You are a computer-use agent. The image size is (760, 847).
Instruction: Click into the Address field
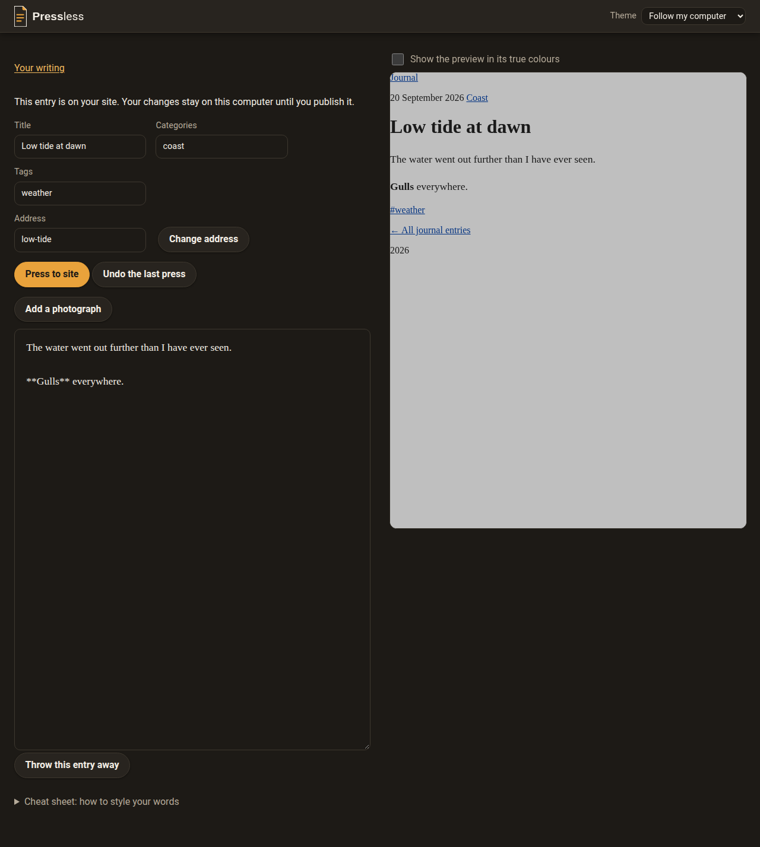click(80, 240)
